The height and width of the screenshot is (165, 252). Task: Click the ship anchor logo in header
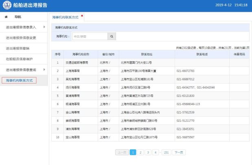(x=6, y=5)
